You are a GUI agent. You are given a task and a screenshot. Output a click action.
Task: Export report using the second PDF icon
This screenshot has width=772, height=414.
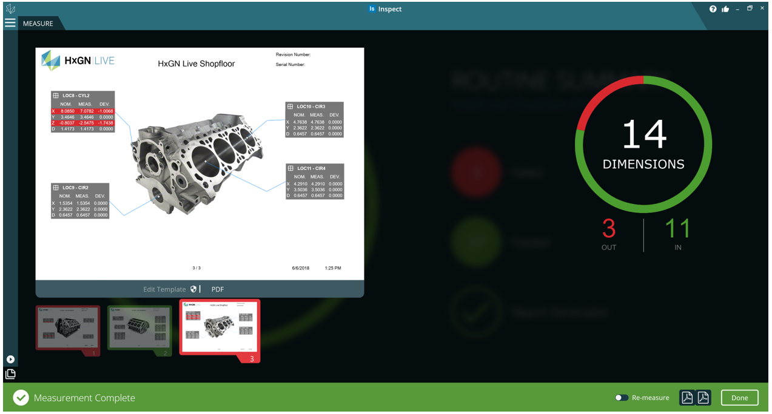702,398
